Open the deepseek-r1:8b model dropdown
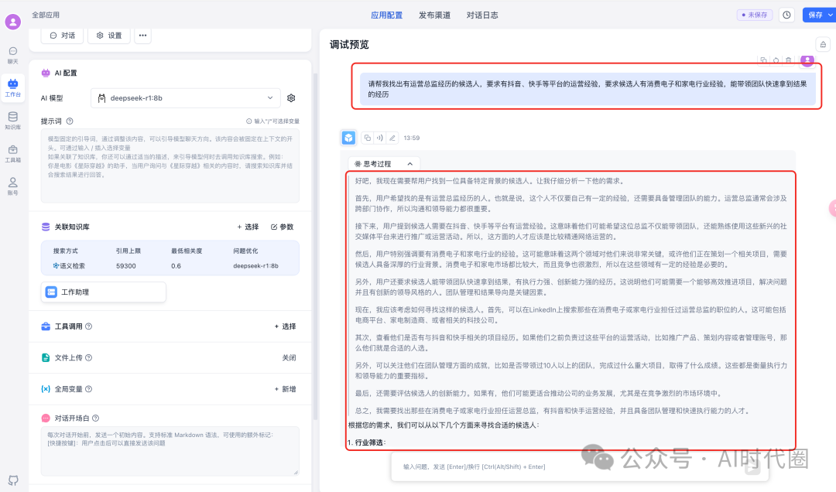836x492 pixels. pyautogui.click(x=186, y=98)
